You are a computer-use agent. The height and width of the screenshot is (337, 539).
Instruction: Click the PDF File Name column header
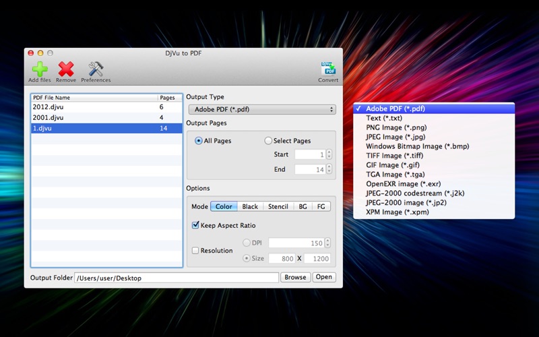[x=94, y=98]
